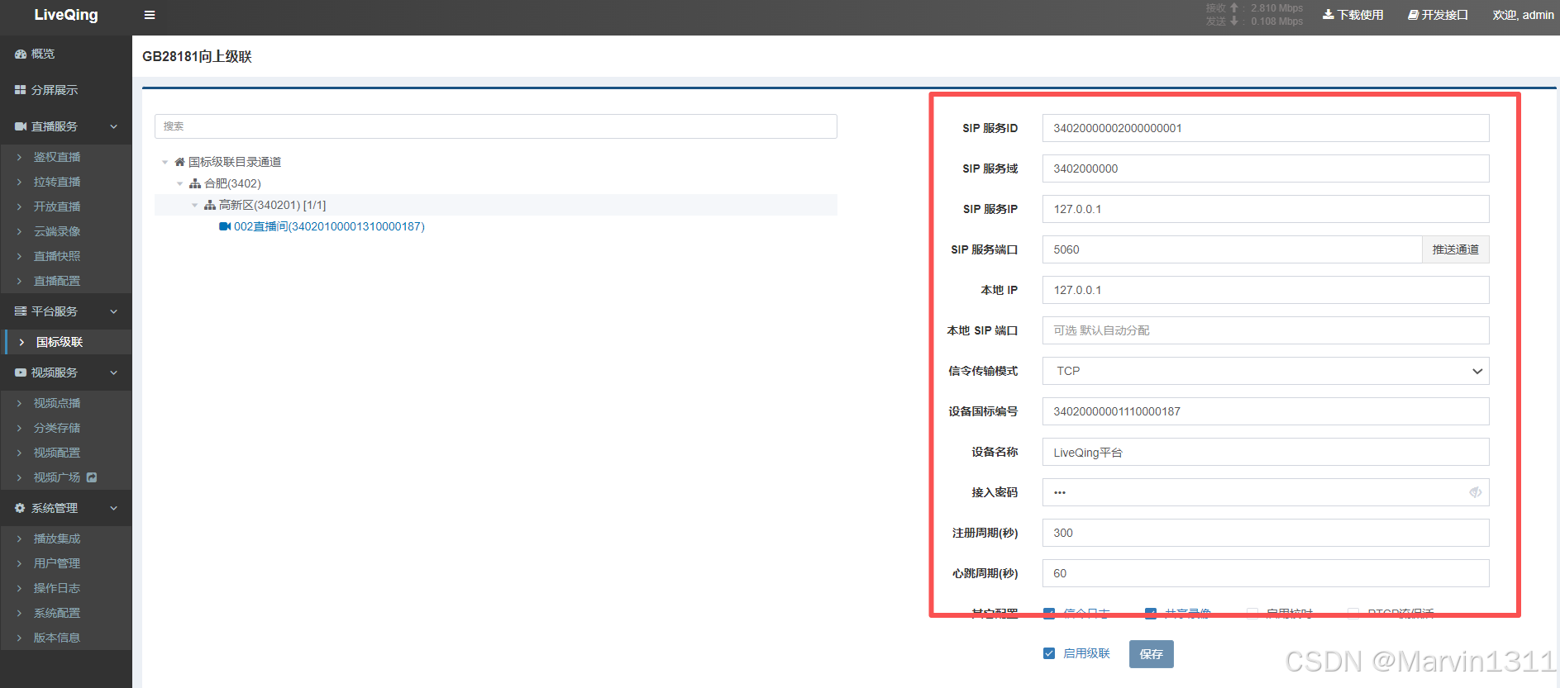
Task: Click the 搜索 search box
Action: [x=496, y=126]
